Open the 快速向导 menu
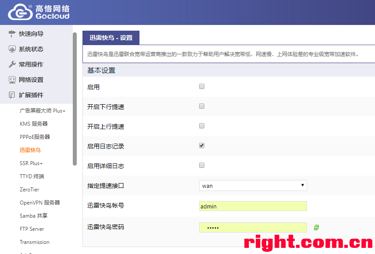Screen dimensions: 375x254 coord(31,34)
